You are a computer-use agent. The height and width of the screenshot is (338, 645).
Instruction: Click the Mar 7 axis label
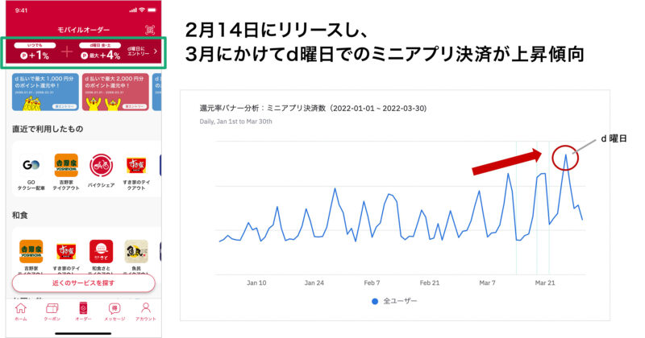click(488, 283)
